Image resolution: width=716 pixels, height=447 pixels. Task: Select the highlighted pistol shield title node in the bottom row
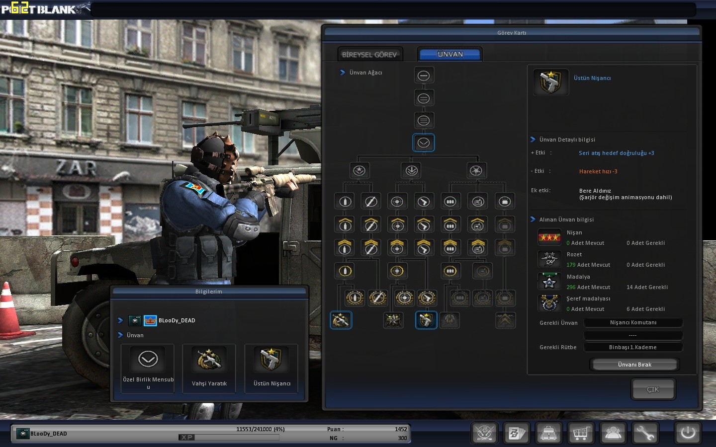[x=426, y=320]
